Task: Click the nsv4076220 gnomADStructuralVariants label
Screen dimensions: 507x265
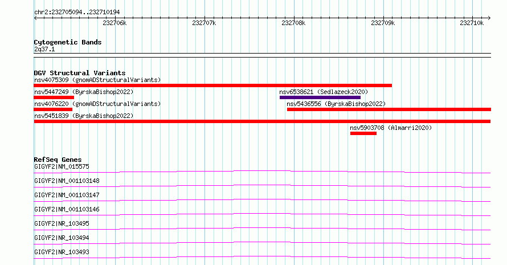Action: [x=97, y=104]
